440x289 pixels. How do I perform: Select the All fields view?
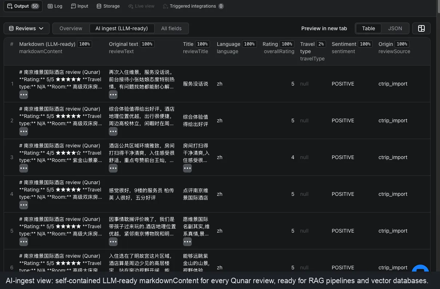[x=171, y=28]
